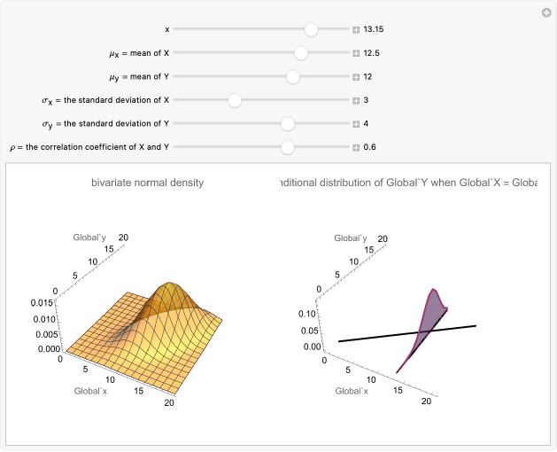Expand the mean of X plus icon

coord(356,53)
